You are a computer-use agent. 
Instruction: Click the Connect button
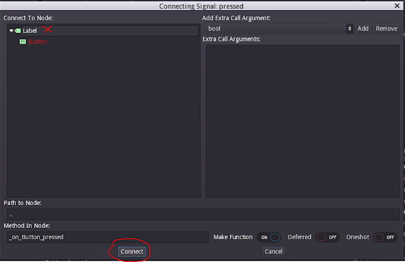[x=132, y=252]
